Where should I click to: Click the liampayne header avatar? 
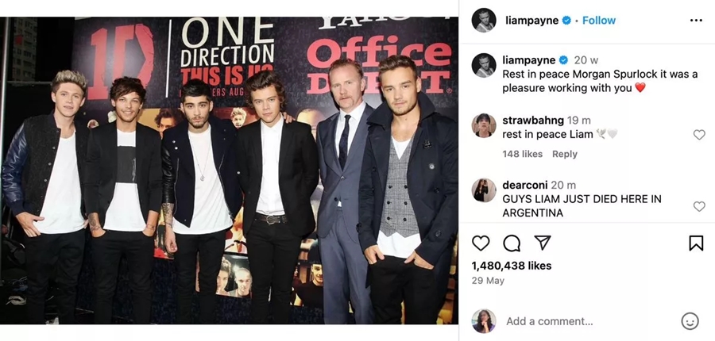point(484,21)
